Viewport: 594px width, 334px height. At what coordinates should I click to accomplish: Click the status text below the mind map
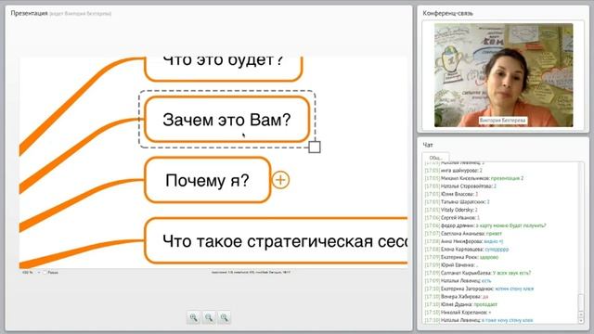[x=251, y=272]
